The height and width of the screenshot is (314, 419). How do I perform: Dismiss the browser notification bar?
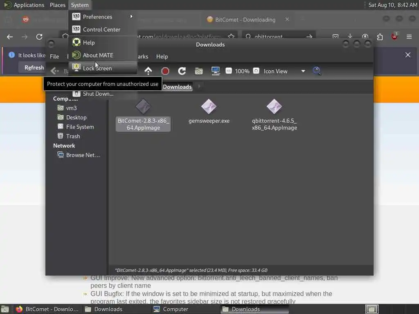point(408,55)
